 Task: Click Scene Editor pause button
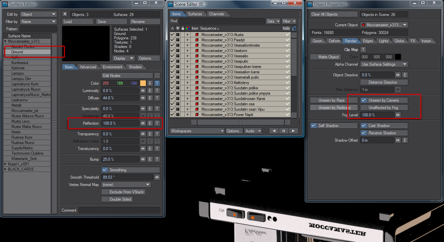point(284,131)
